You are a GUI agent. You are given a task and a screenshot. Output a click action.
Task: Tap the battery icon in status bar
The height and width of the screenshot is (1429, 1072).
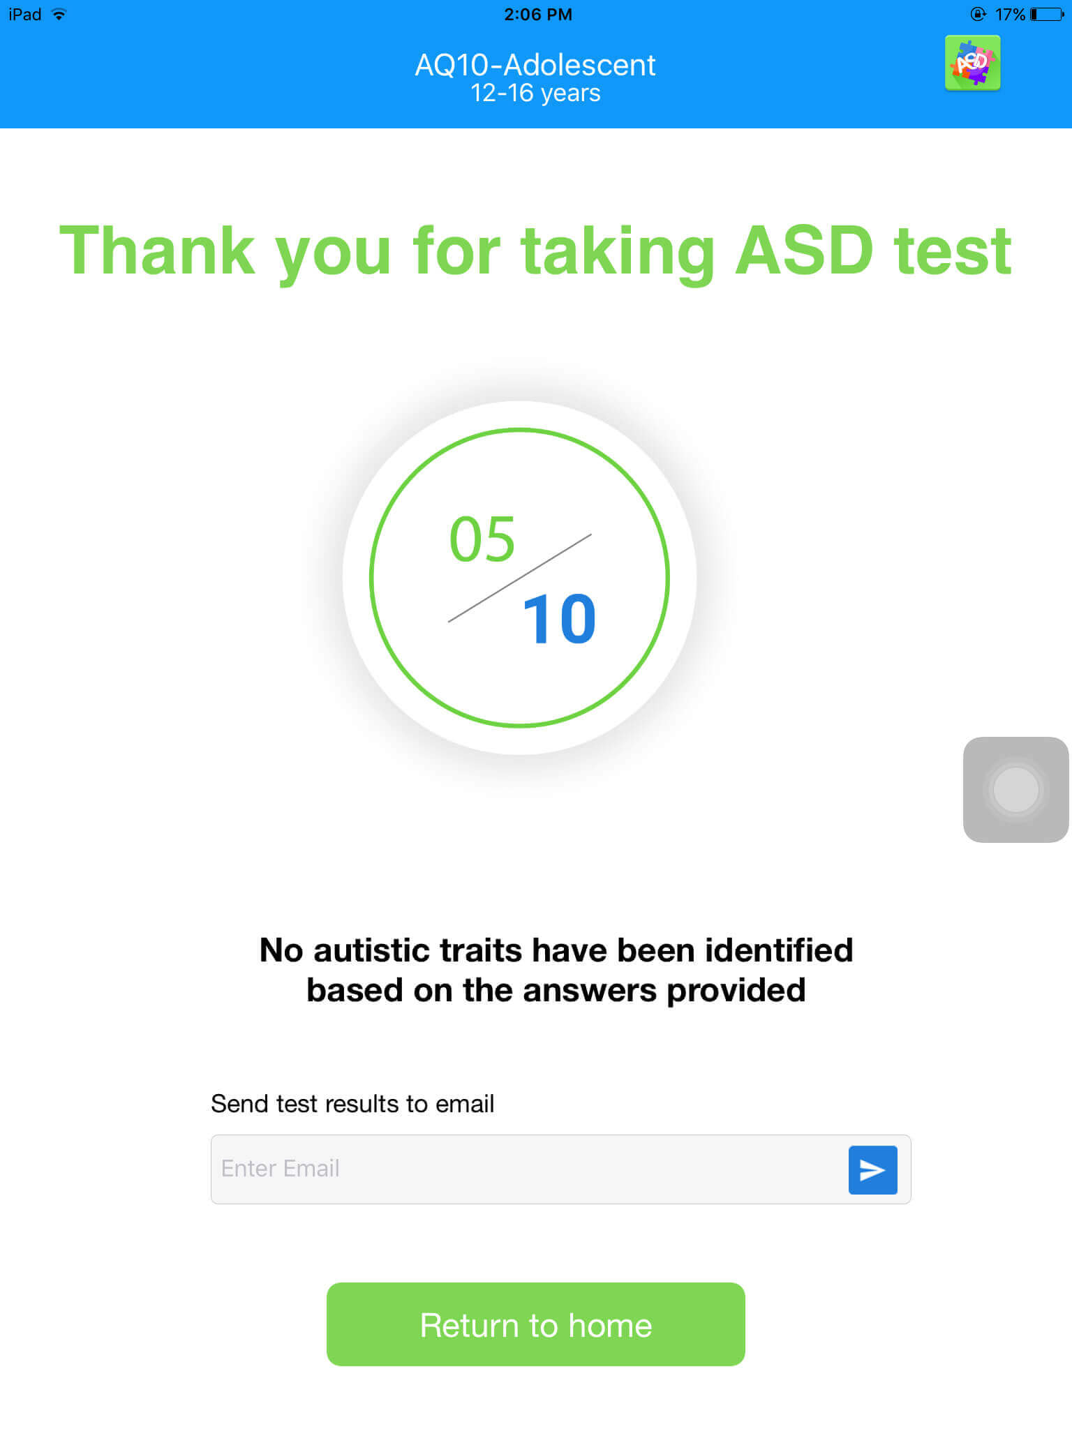click(1047, 15)
